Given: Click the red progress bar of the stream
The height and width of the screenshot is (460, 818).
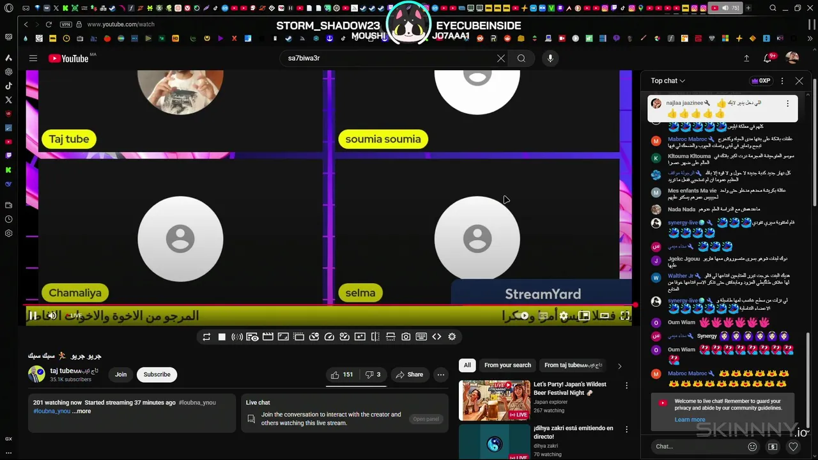Looking at the screenshot, I should [x=331, y=305].
